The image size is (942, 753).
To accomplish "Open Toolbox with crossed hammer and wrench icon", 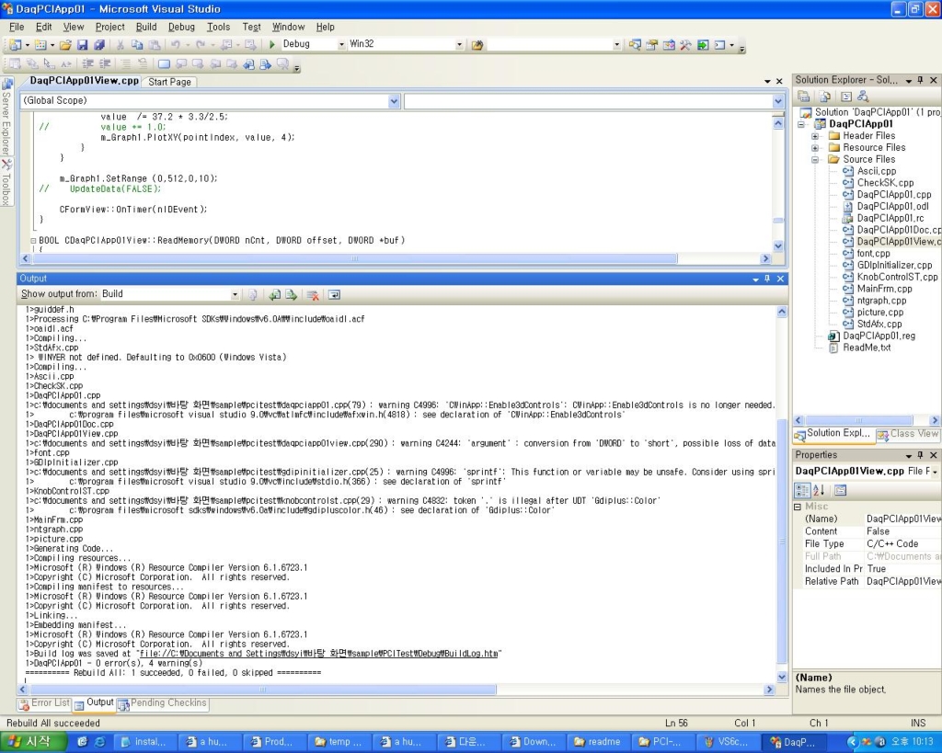I will click(x=685, y=45).
